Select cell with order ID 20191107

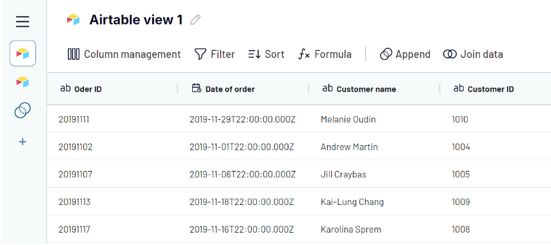coord(75,174)
